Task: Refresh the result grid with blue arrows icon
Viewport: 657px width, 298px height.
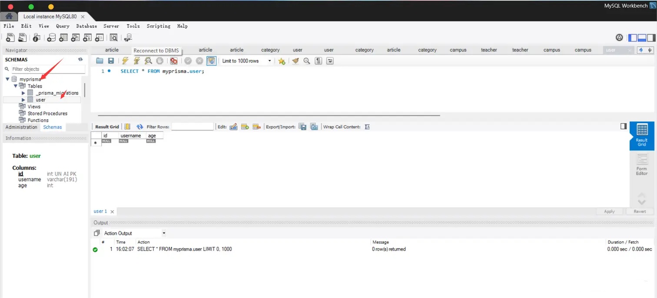Action: click(x=140, y=127)
